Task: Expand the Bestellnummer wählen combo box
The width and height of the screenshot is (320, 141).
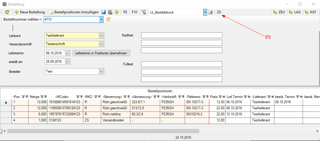Action: tap(101, 20)
